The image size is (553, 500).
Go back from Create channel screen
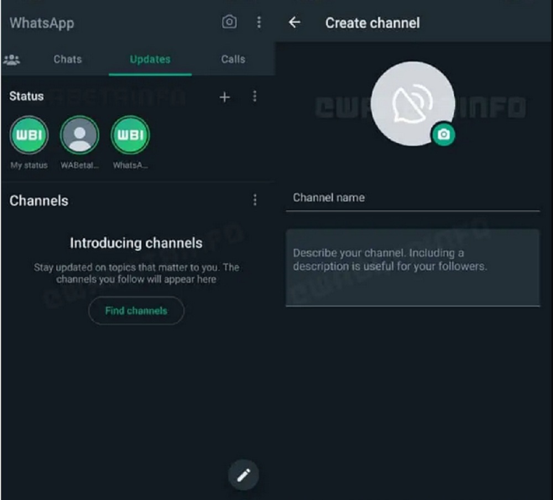tap(295, 23)
